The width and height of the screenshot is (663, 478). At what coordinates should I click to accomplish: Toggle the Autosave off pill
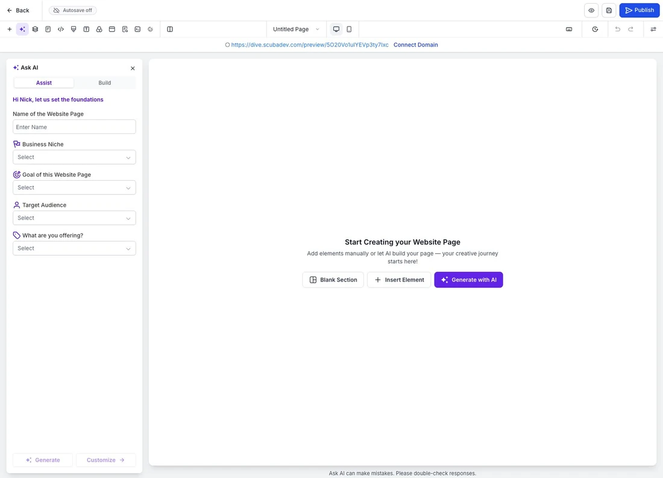[x=73, y=10]
